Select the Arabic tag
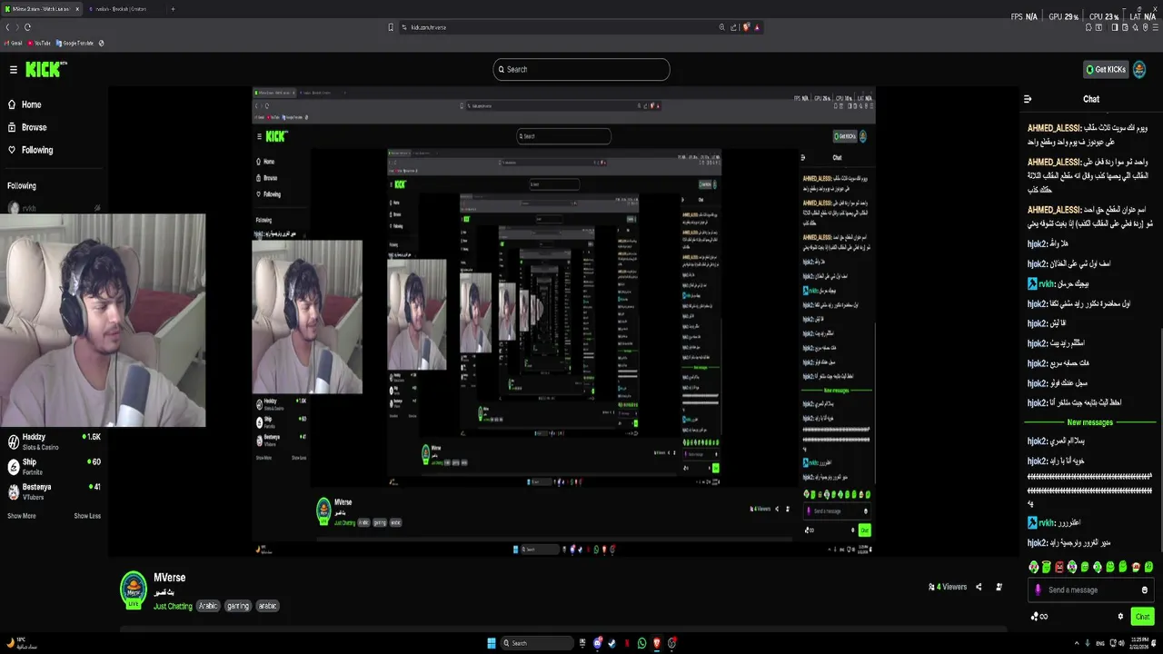 point(208,606)
